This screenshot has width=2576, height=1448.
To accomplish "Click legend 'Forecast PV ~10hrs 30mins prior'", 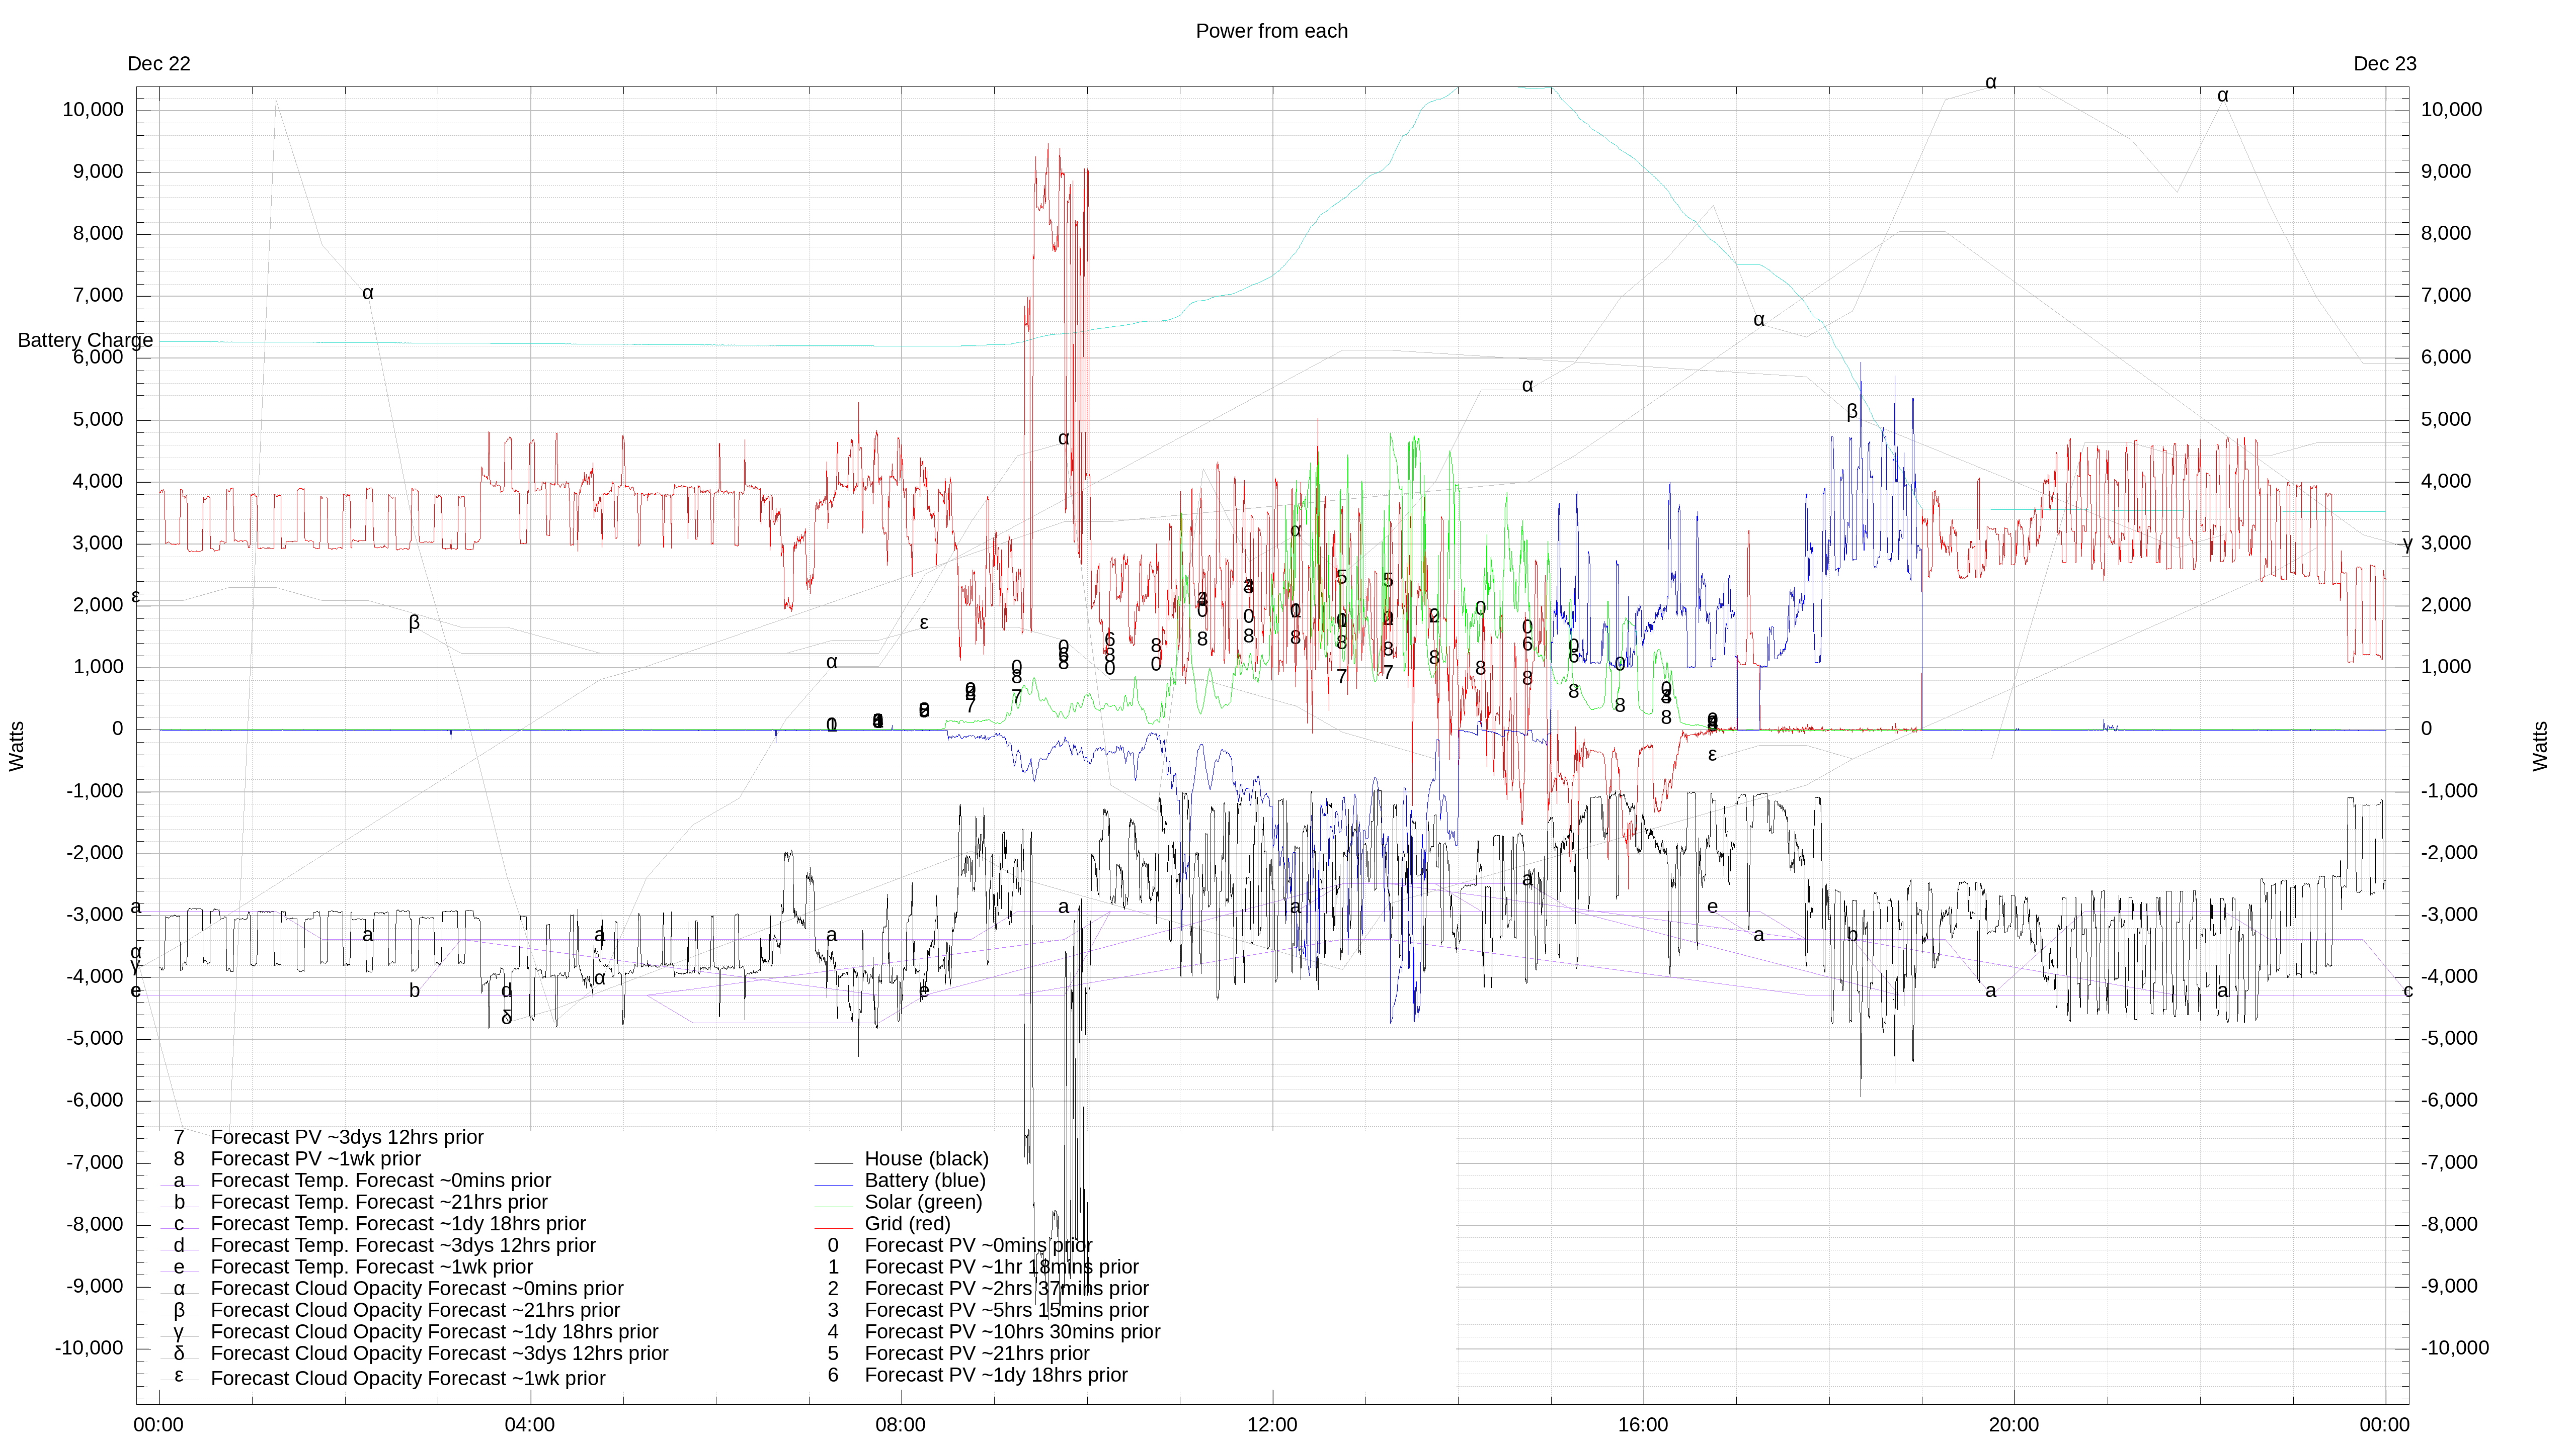I will 1012,1332.
